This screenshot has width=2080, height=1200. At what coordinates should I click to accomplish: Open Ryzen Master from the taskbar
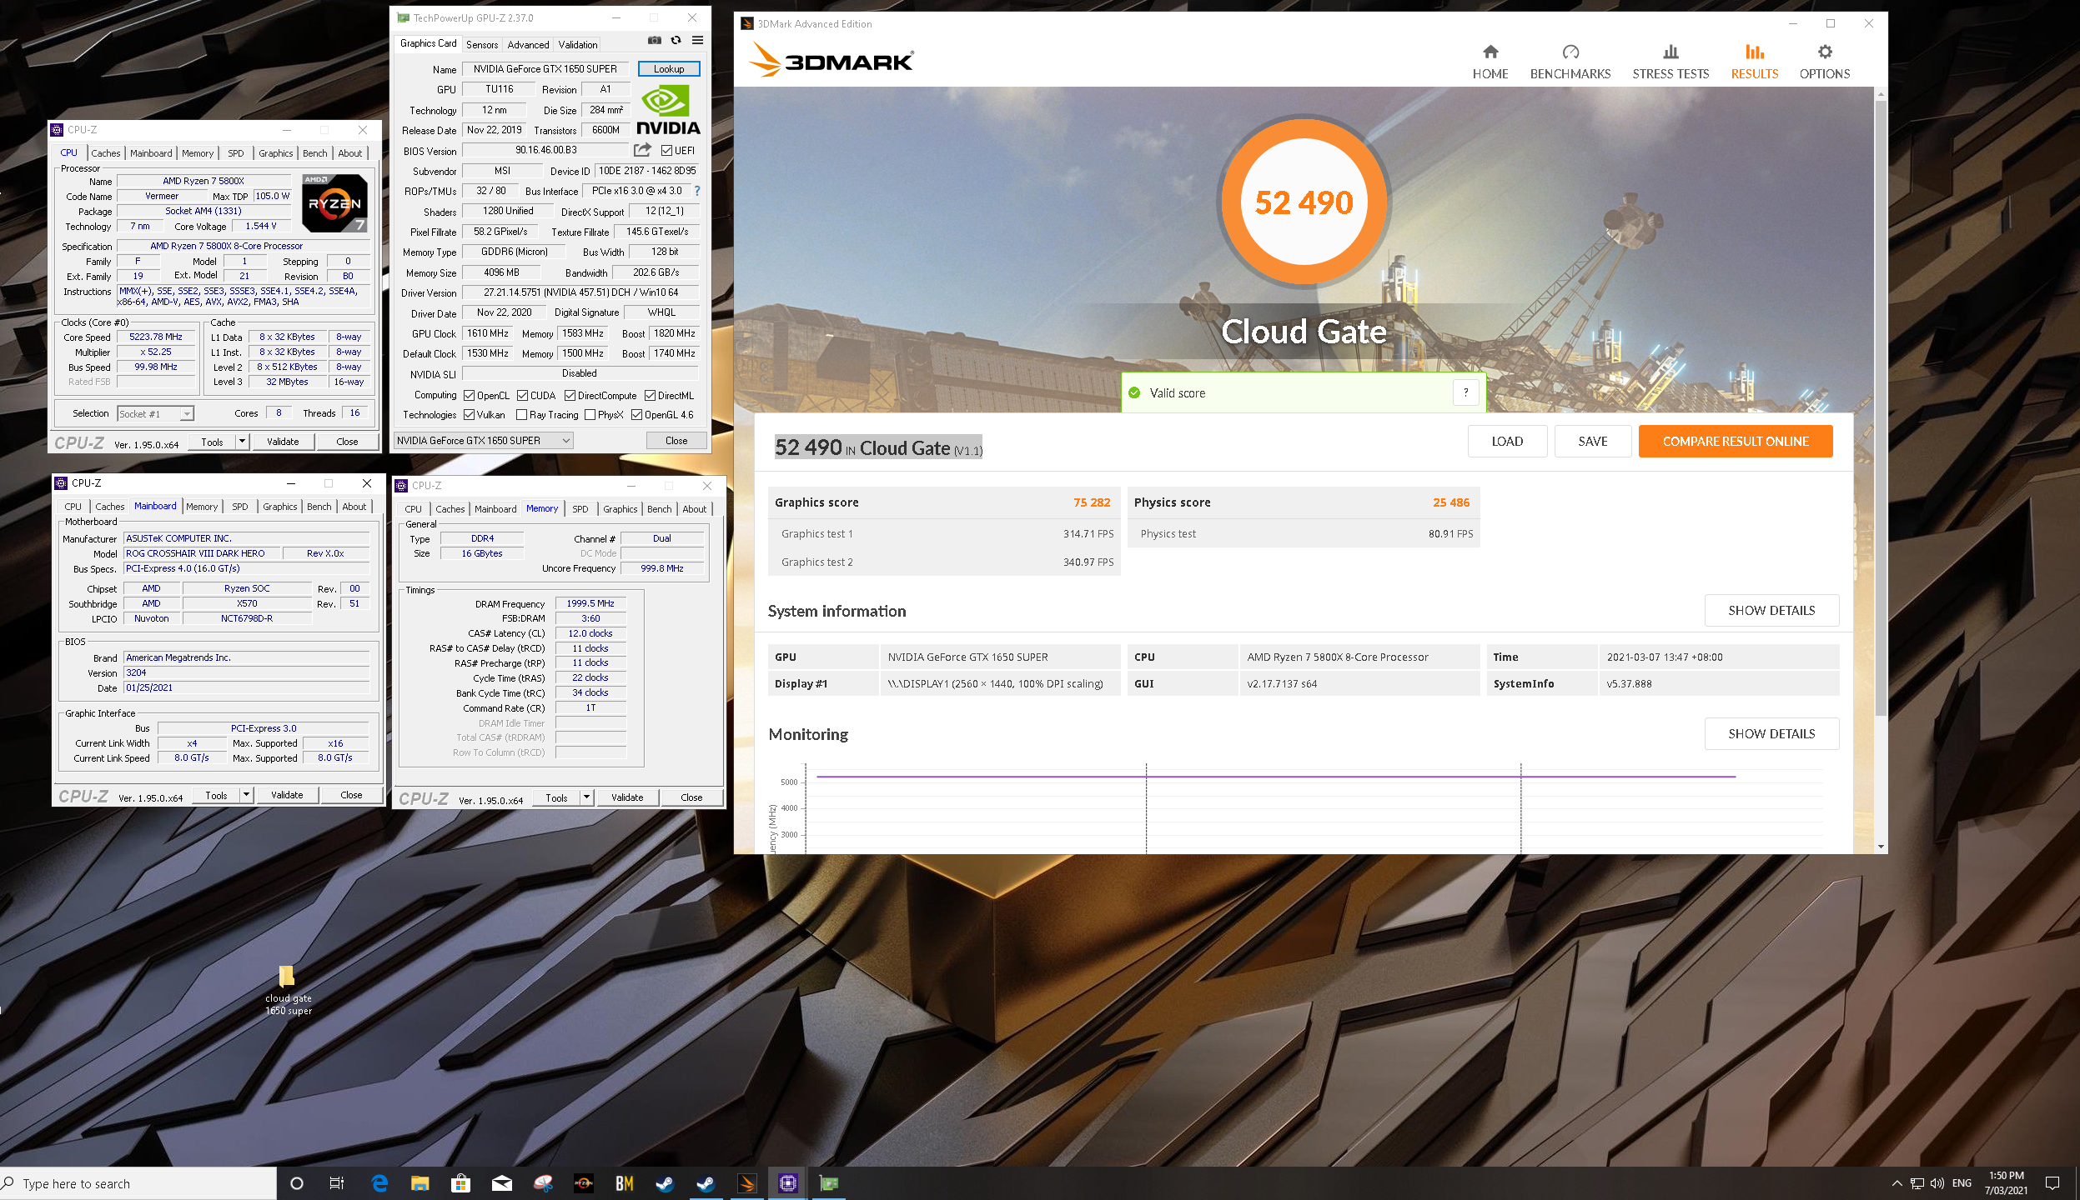click(584, 1183)
